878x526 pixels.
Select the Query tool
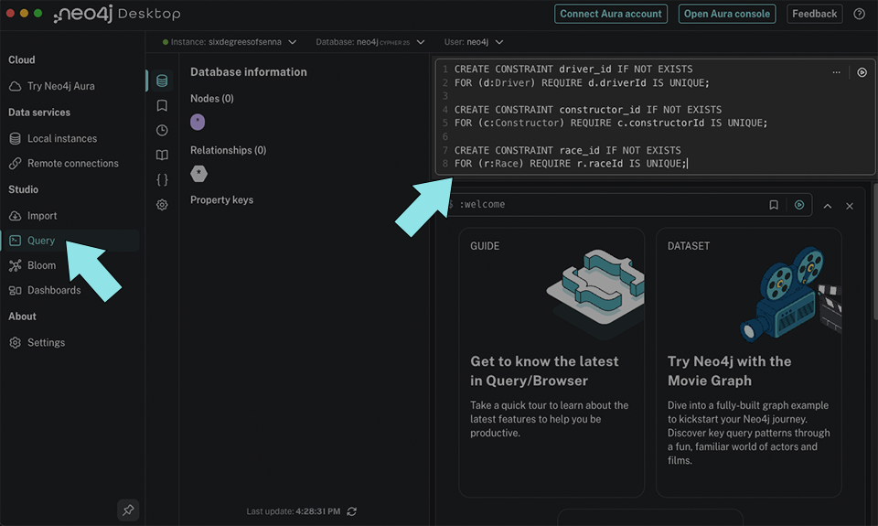point(70,241)
